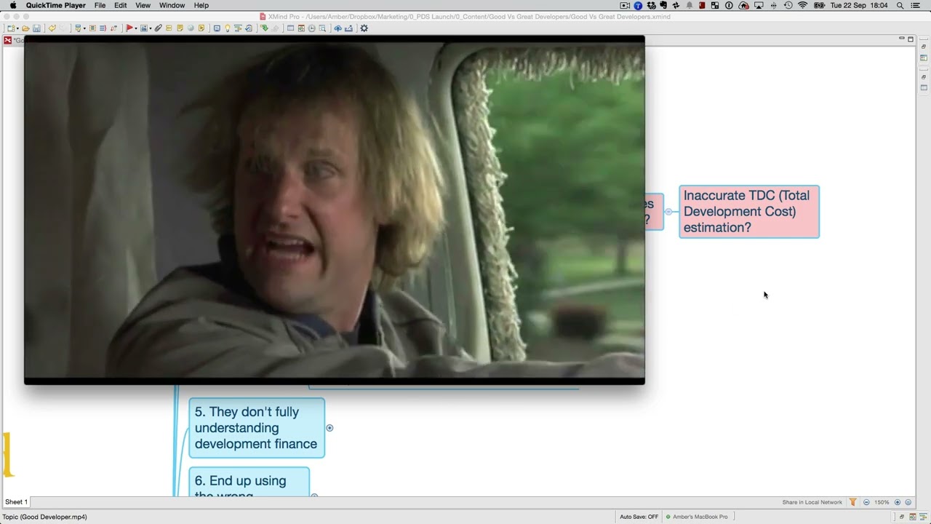
Task: Click the Search magnifier icon in XMind toolbar
Action: [x=322, y=28]
